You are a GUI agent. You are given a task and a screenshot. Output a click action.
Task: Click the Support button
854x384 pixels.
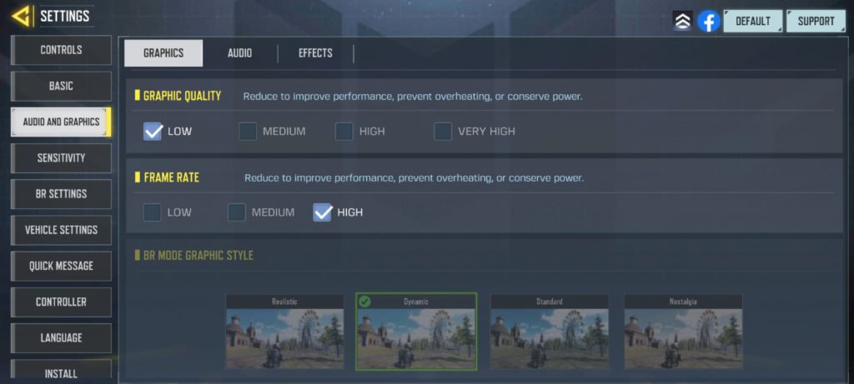[816, 21]
